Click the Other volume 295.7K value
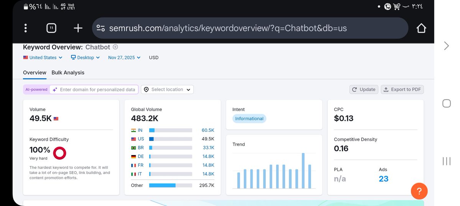The width and height of the screenshot is (460, 206). (x=207, y=185)
